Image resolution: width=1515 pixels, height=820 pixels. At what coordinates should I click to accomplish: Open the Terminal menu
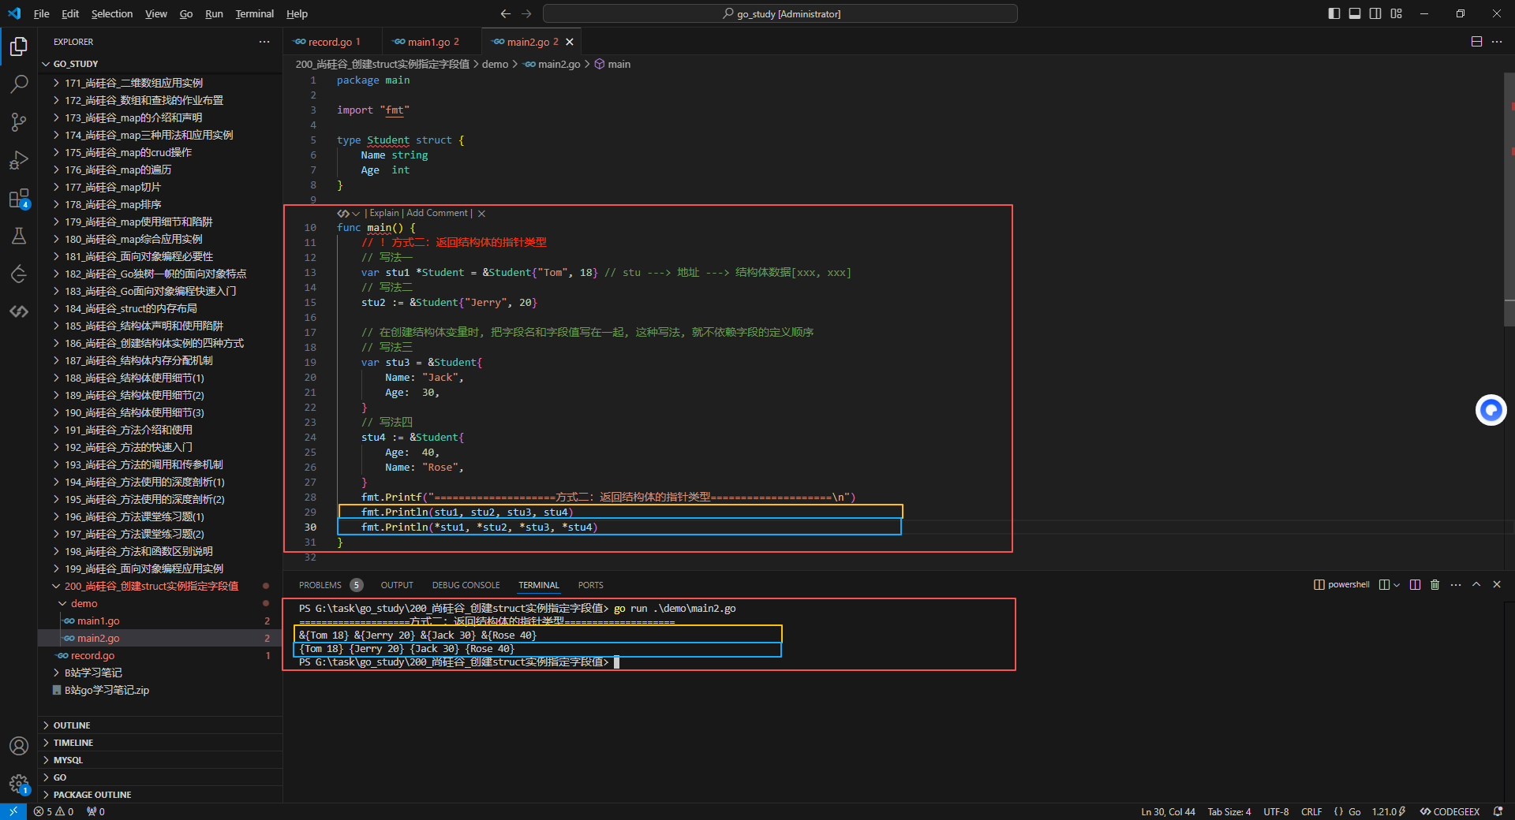point(254,13)
